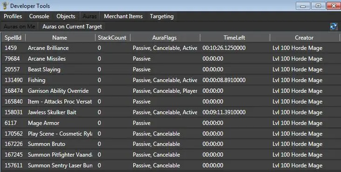
Task: Select the Mage Armor aura name
Action: tap(44, 123)
